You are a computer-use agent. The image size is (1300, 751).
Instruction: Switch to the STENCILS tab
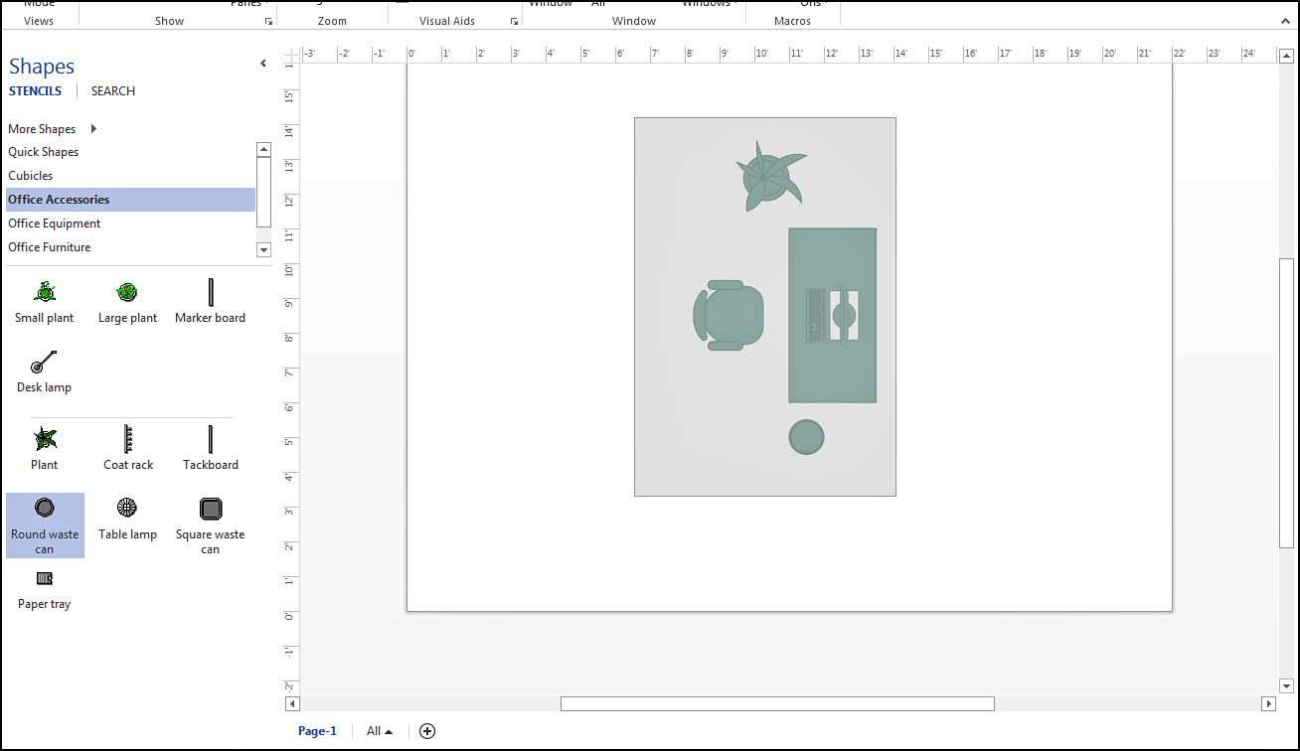pos(35,90)
